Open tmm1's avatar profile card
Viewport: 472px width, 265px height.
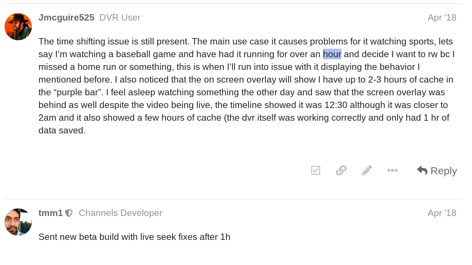click(18, 222)
